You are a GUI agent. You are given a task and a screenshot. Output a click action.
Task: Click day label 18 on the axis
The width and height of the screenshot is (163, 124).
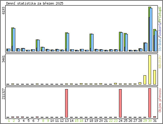[x=91, y=121]
